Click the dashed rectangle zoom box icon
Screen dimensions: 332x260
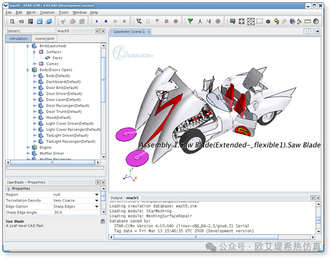pos(259,22)
